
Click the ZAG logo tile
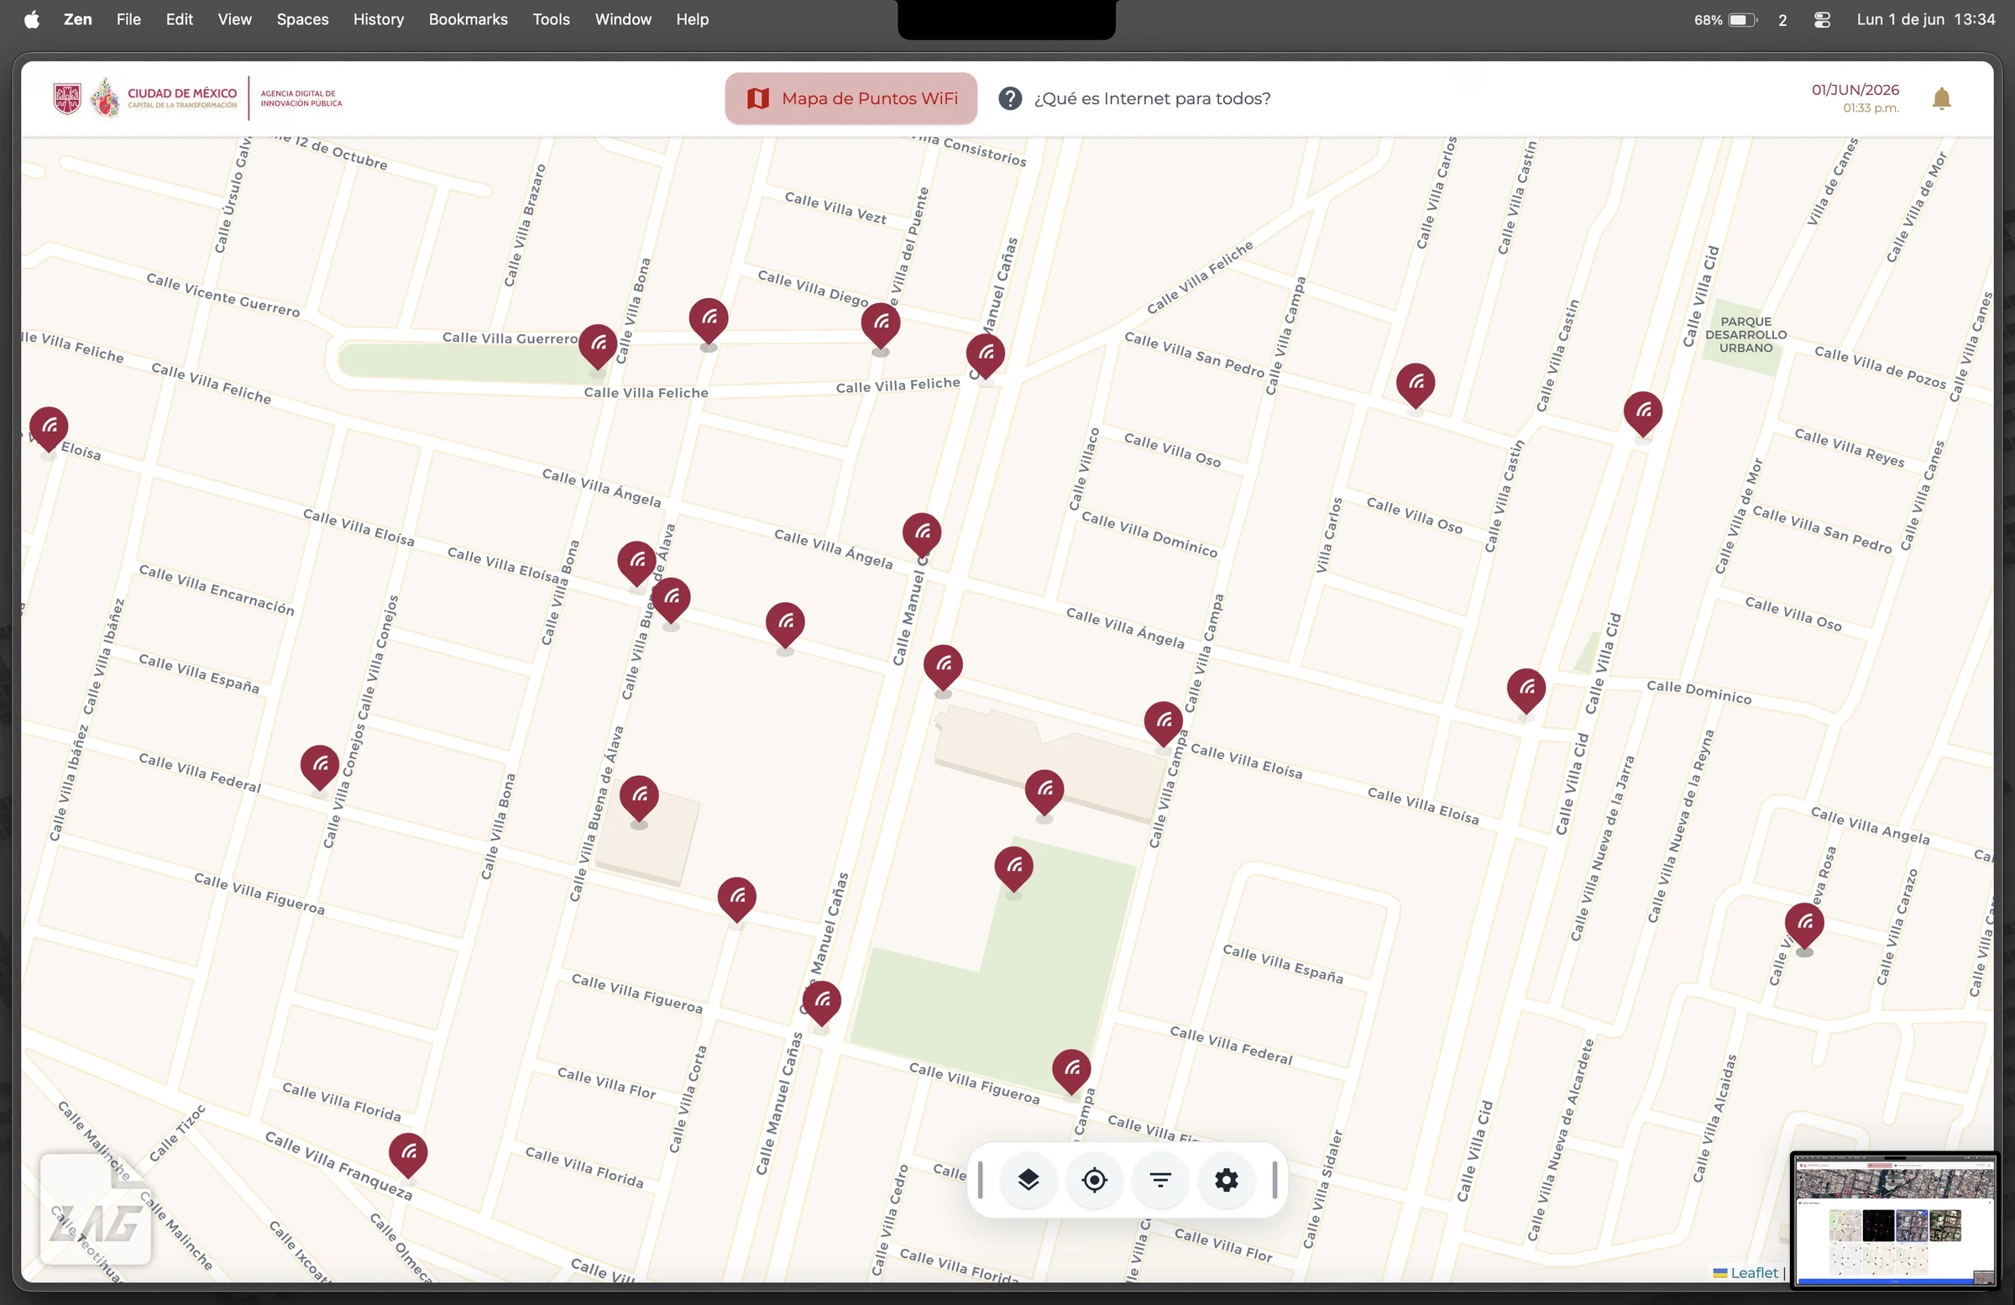(x=96, y=1209)
